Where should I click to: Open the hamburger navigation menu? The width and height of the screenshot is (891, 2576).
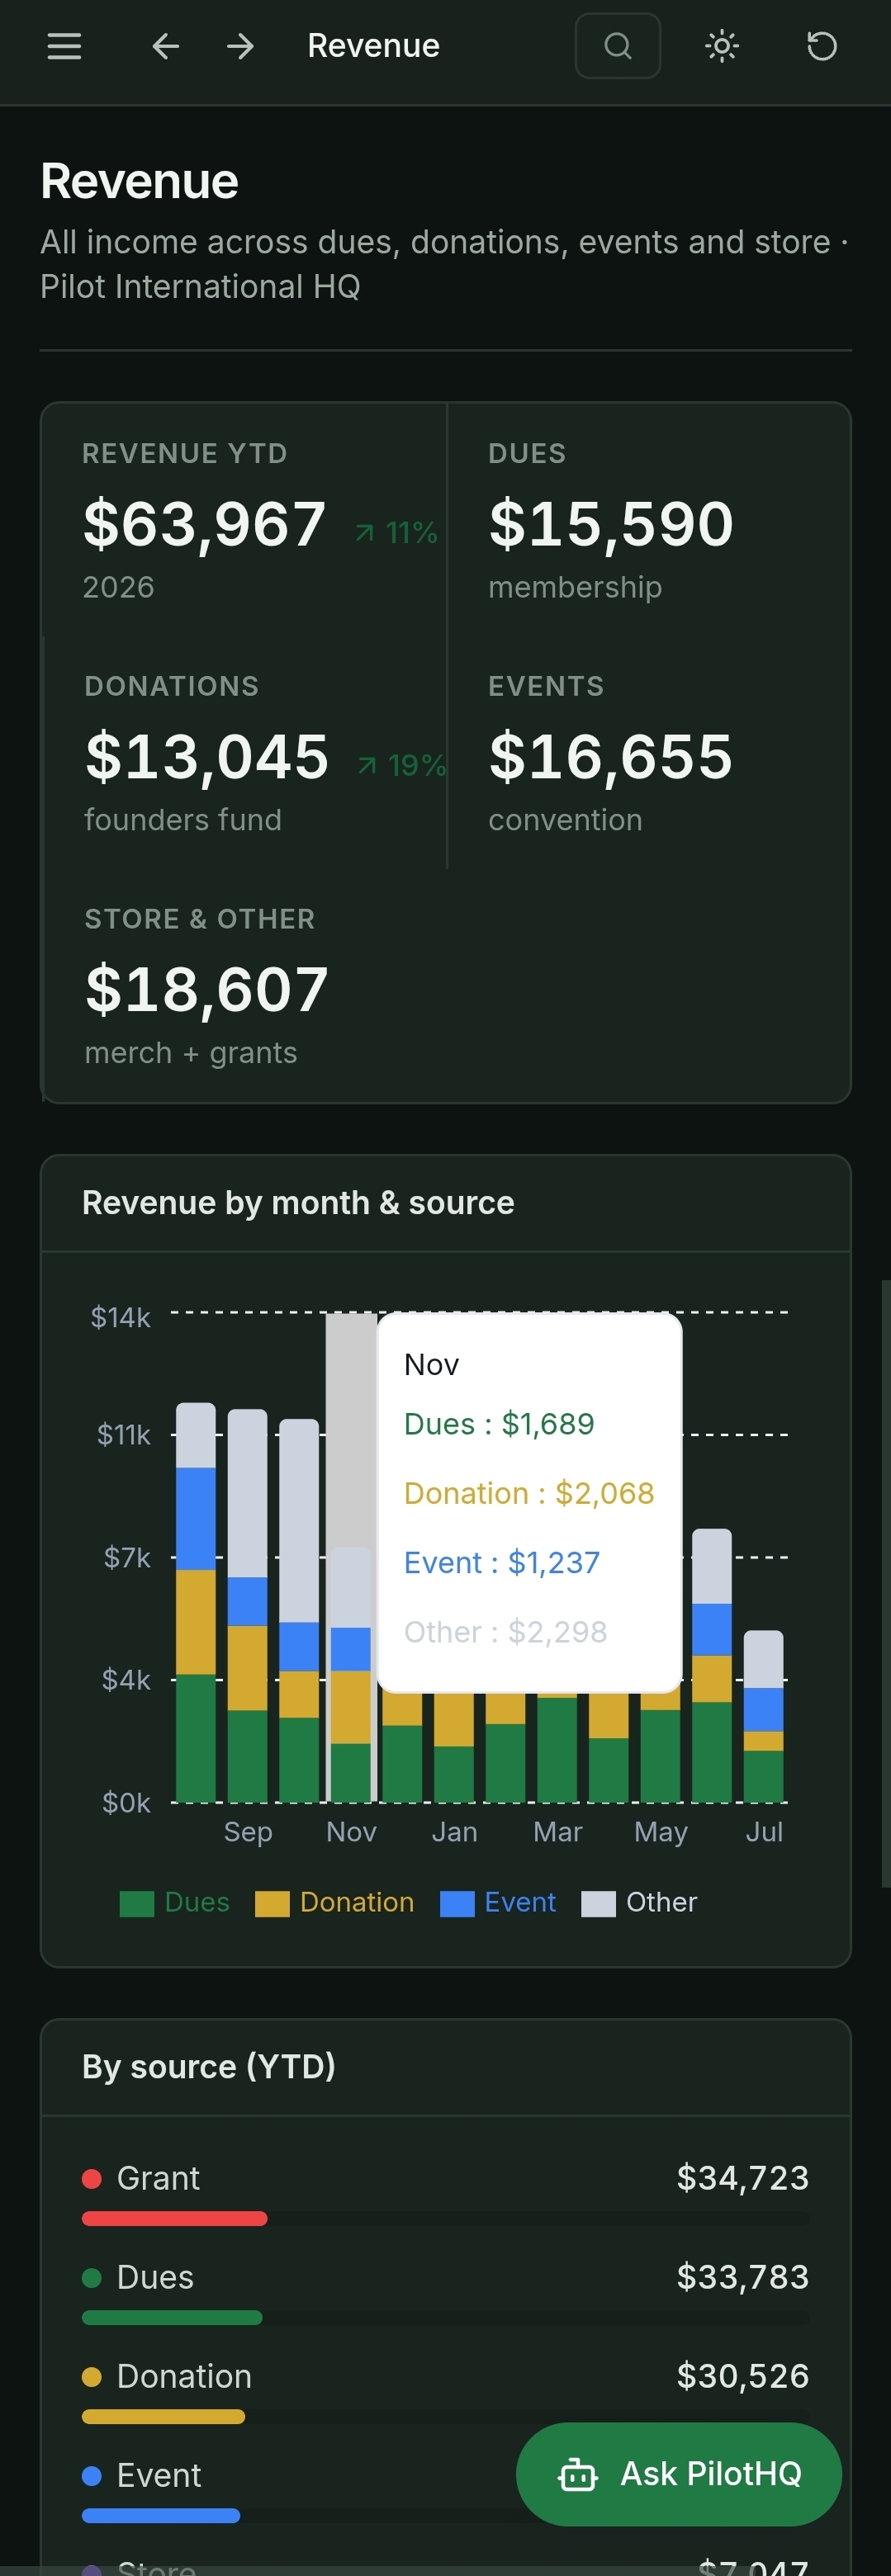[64, 46]
